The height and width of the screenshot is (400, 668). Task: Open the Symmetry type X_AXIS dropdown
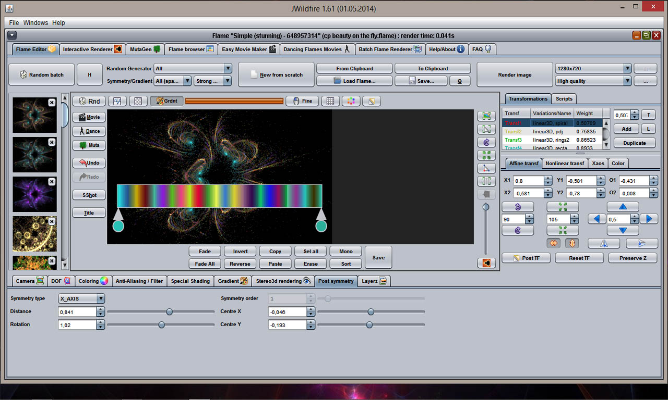[81, 299]
